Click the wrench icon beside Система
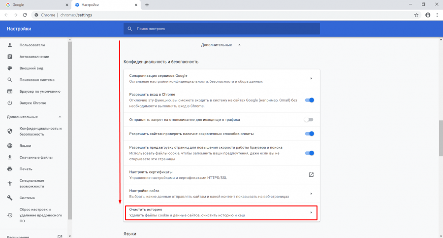The height and width of the screenshot is (238, 443). click(x=9, y=198)
